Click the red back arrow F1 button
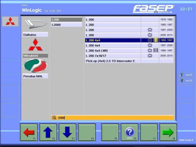Image resolution: width=196 pixels, height=147 pixels. click(x=29, y=132)
